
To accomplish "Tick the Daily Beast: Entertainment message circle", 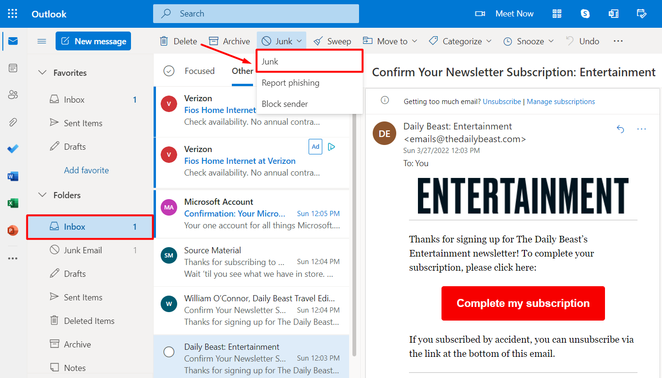I will [169, 352].
